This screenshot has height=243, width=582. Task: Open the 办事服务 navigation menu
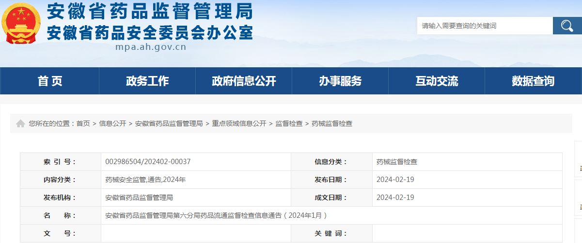[340, 81]
